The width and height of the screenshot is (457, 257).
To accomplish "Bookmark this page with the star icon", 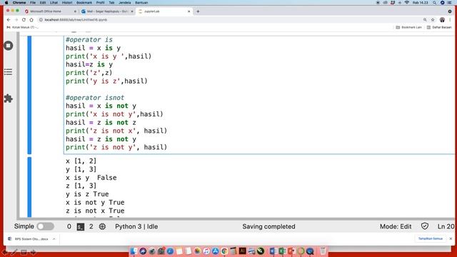I will click(x=433, y=19).
